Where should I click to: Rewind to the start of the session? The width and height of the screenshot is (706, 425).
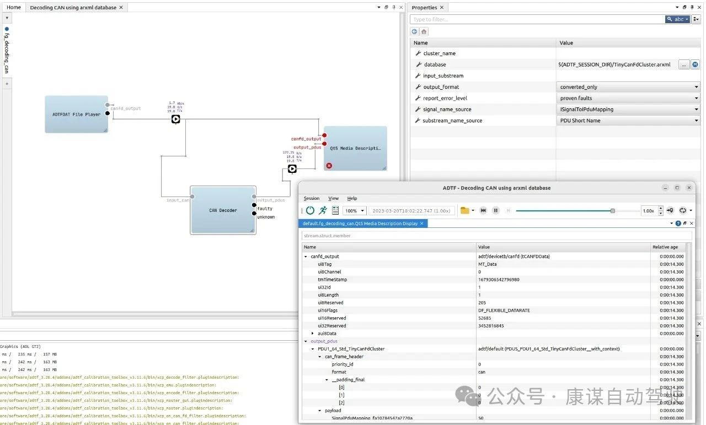pos(483,210)
